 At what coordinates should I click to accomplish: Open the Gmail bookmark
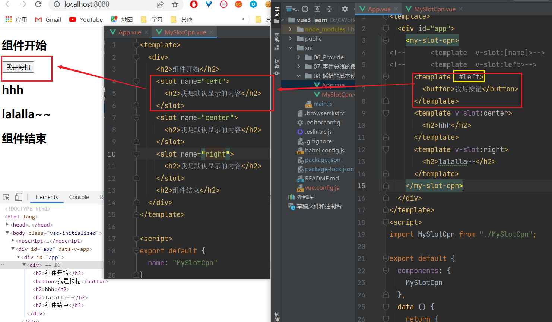click(48, 19)
